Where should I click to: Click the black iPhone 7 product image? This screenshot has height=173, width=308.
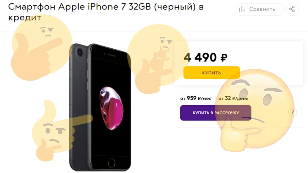tap(100, 107)
